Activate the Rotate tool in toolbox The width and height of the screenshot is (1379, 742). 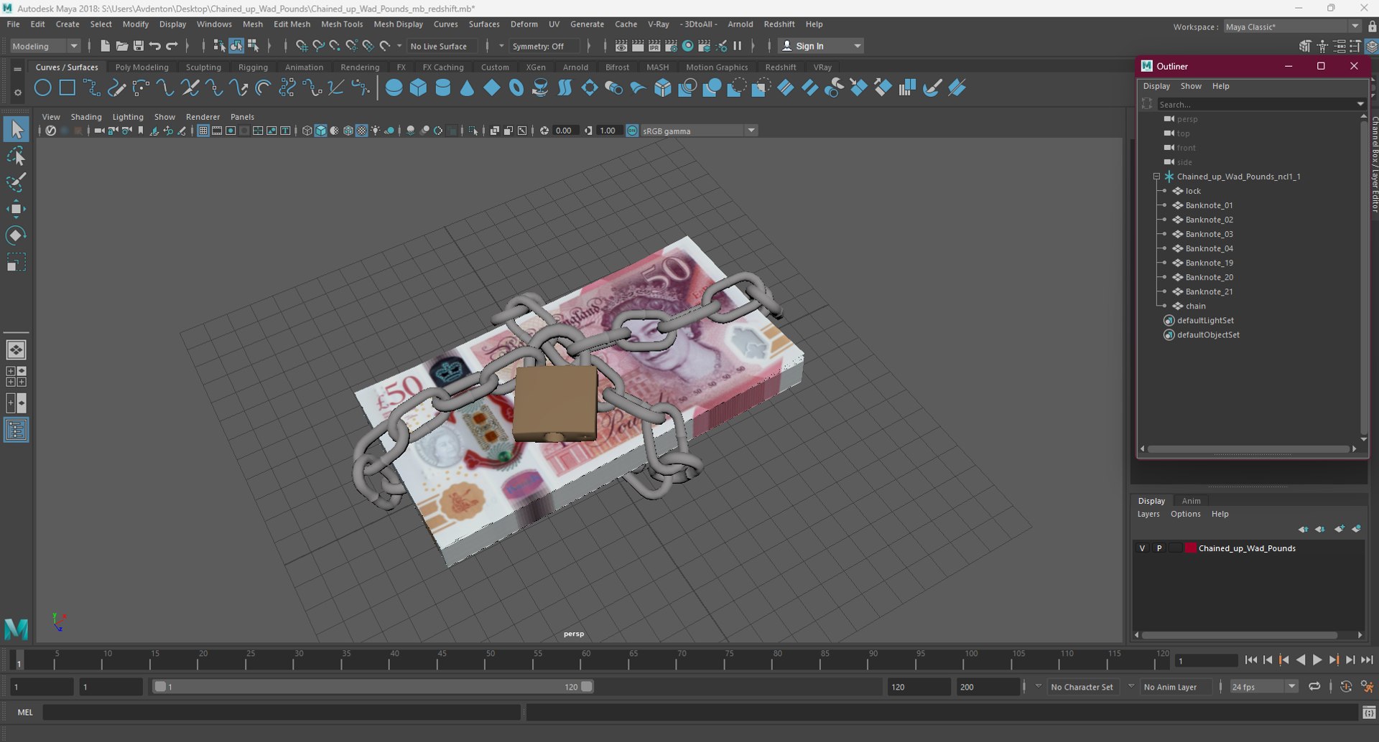16,235
